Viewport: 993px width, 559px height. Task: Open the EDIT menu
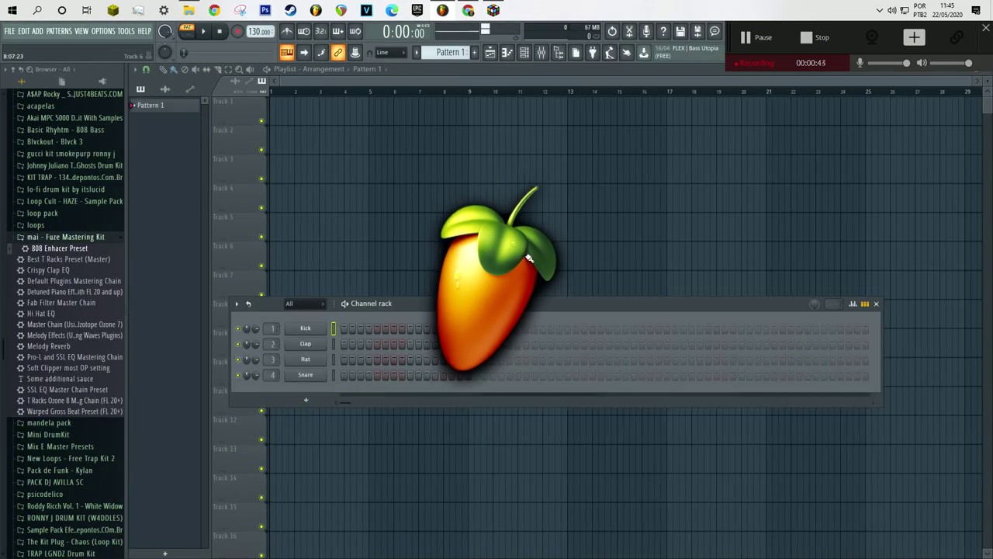pyautogui.click(x=24, y=31)
